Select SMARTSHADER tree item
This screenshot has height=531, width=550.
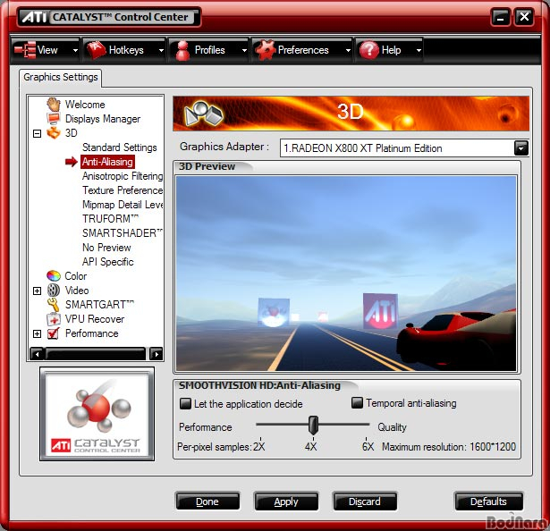click(x=122, y=233)
